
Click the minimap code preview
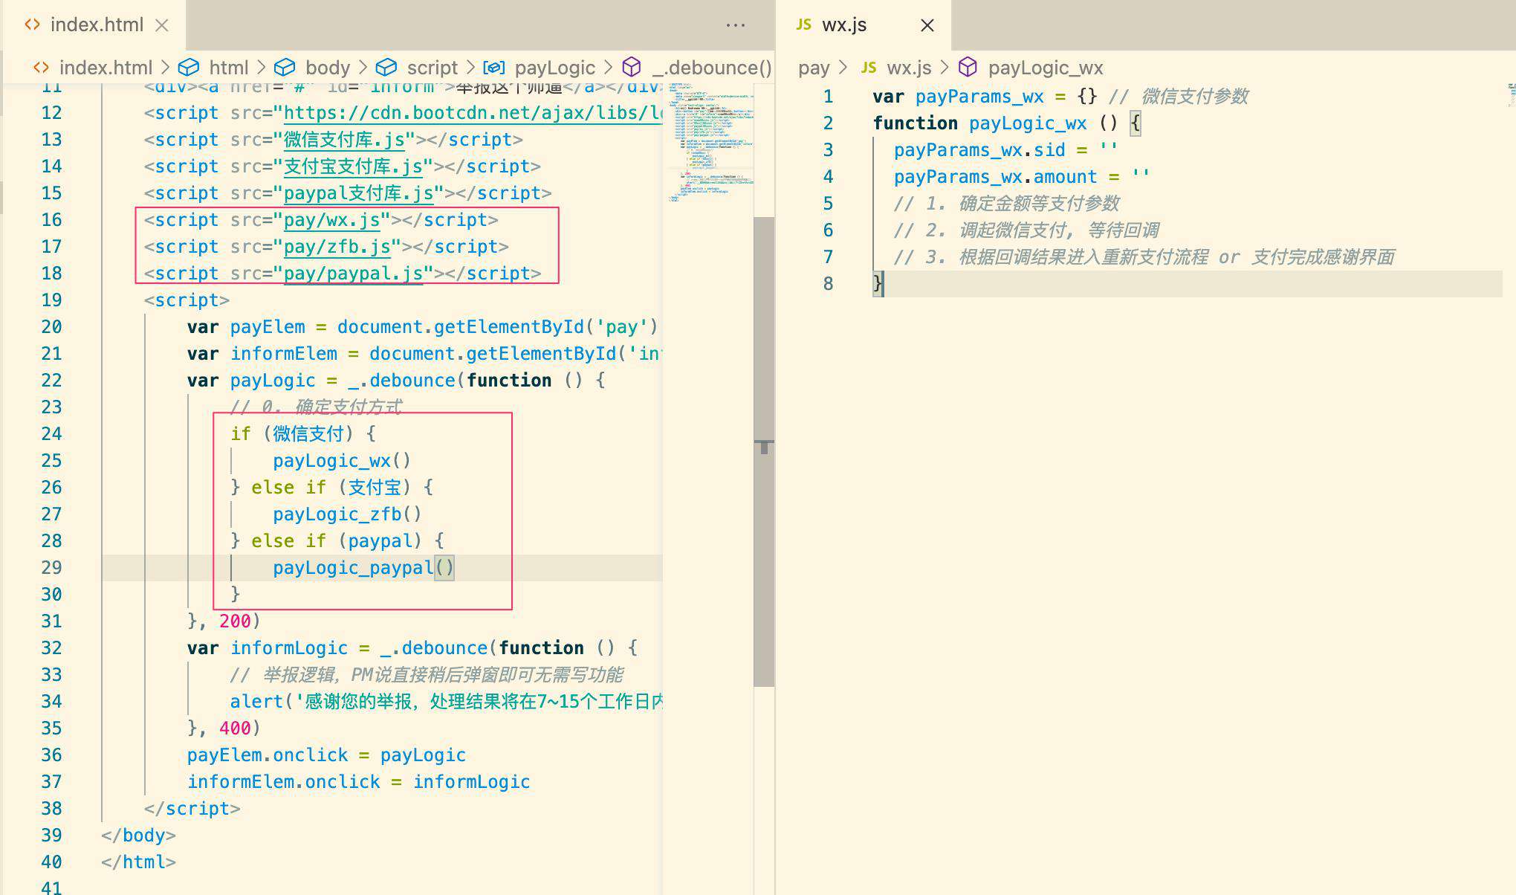(711, 141)
